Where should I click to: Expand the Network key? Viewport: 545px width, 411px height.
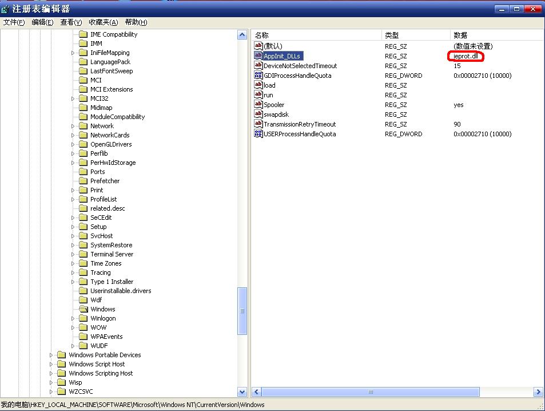pyautogui.click(x=73, y=126)
